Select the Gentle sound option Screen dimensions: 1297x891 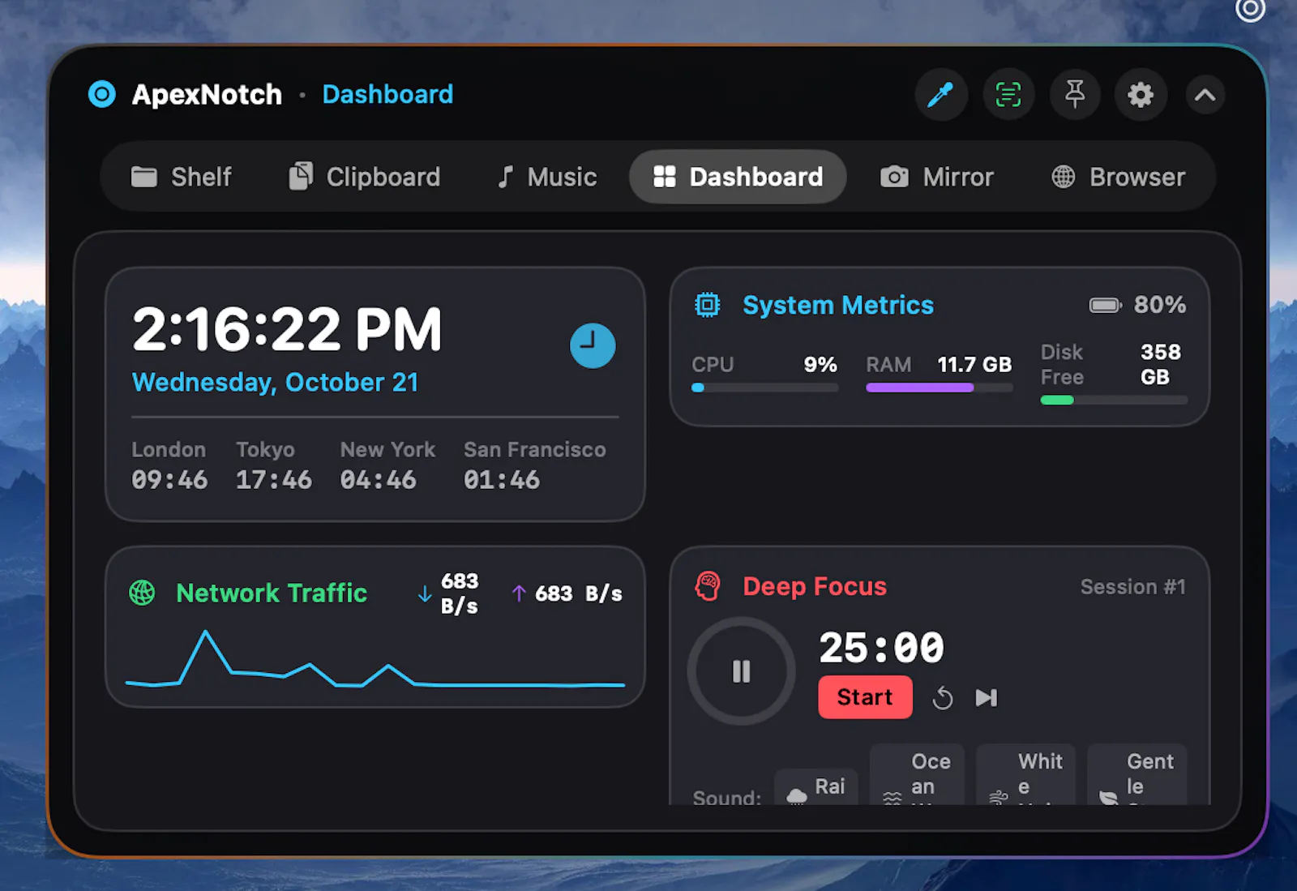pyautogui.click(x=1136, y=775)
